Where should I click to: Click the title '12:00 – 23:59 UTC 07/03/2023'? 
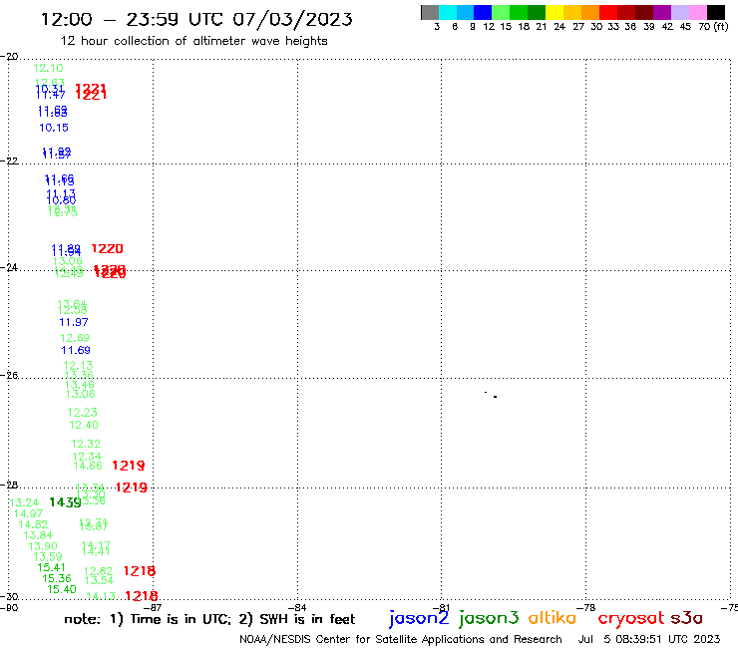(x=196, y=19)
